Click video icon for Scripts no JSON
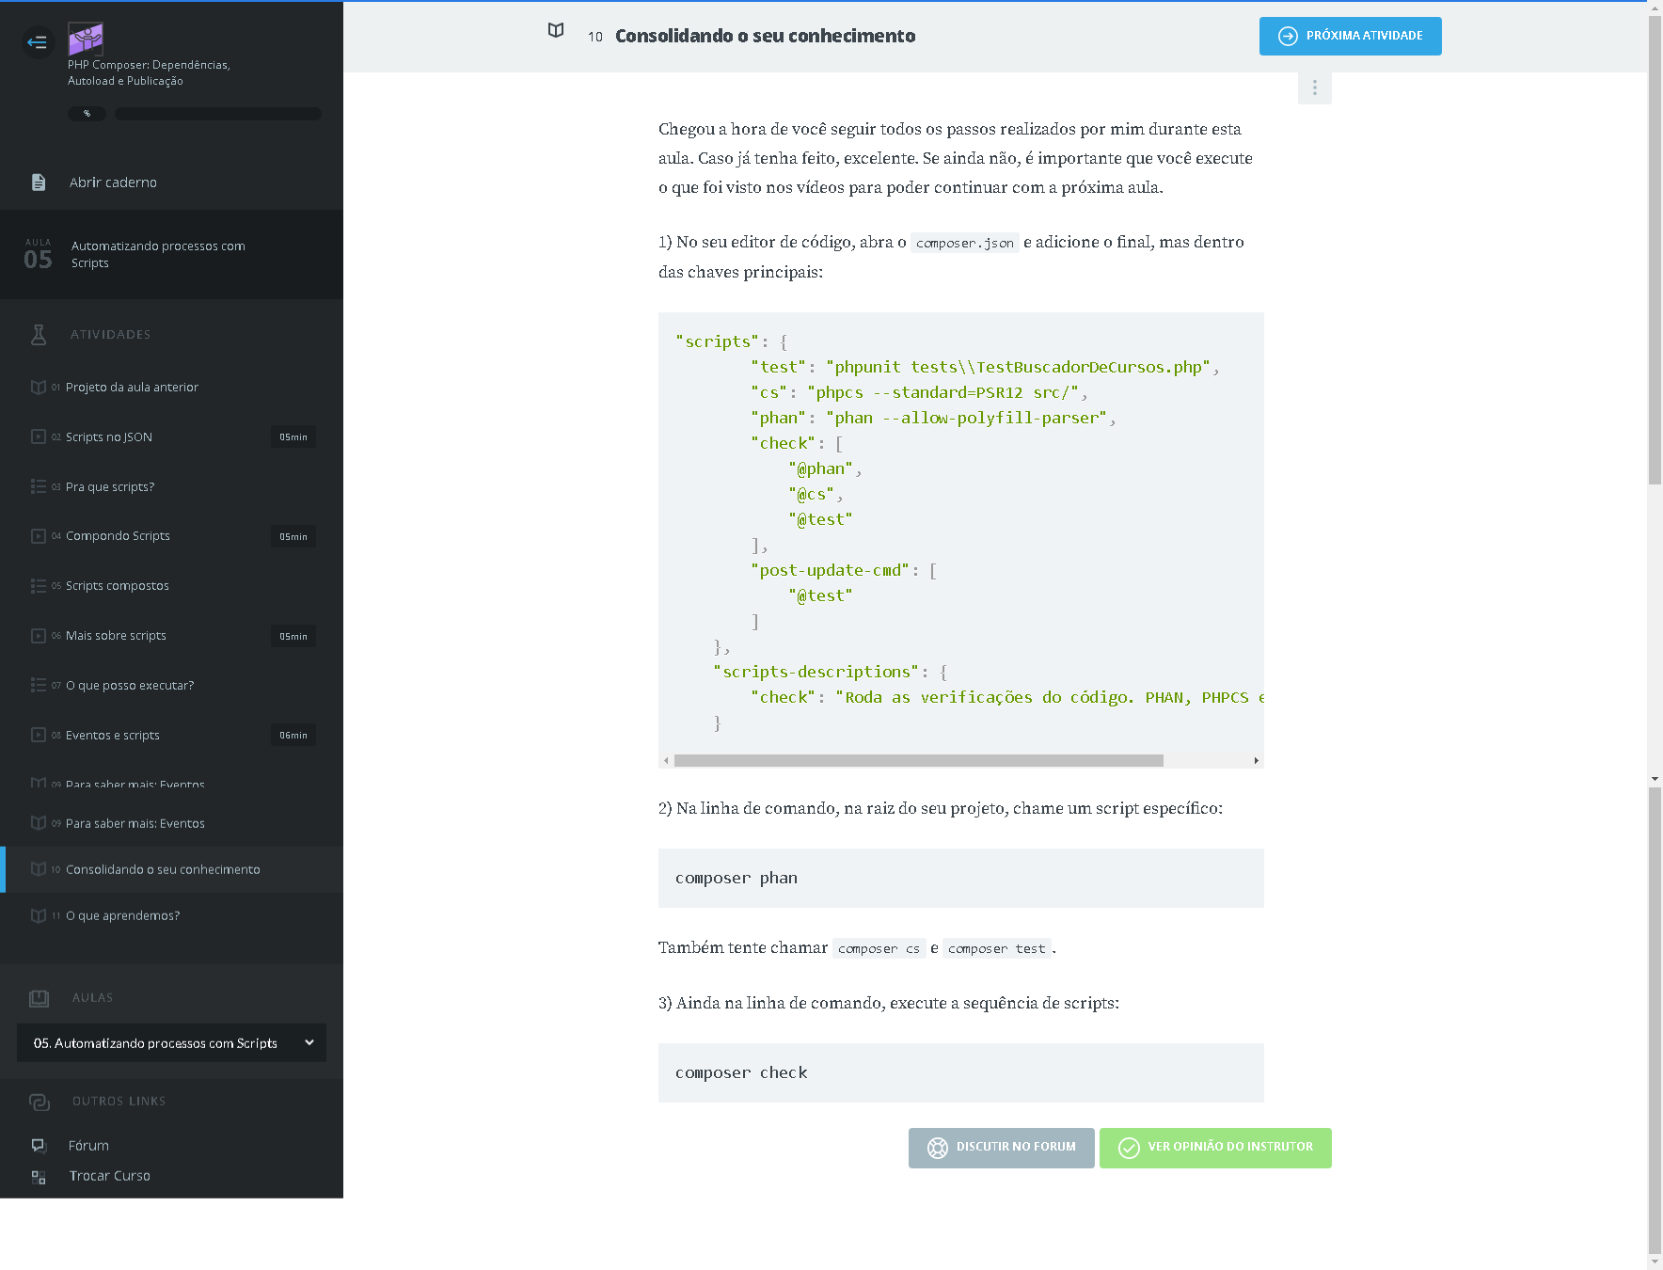Viewport: 1663px width, 1270px height. click(x=39, y=437)
